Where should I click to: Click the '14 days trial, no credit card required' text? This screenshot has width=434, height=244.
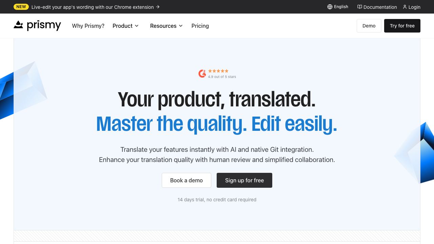click(x=217, y=200)
